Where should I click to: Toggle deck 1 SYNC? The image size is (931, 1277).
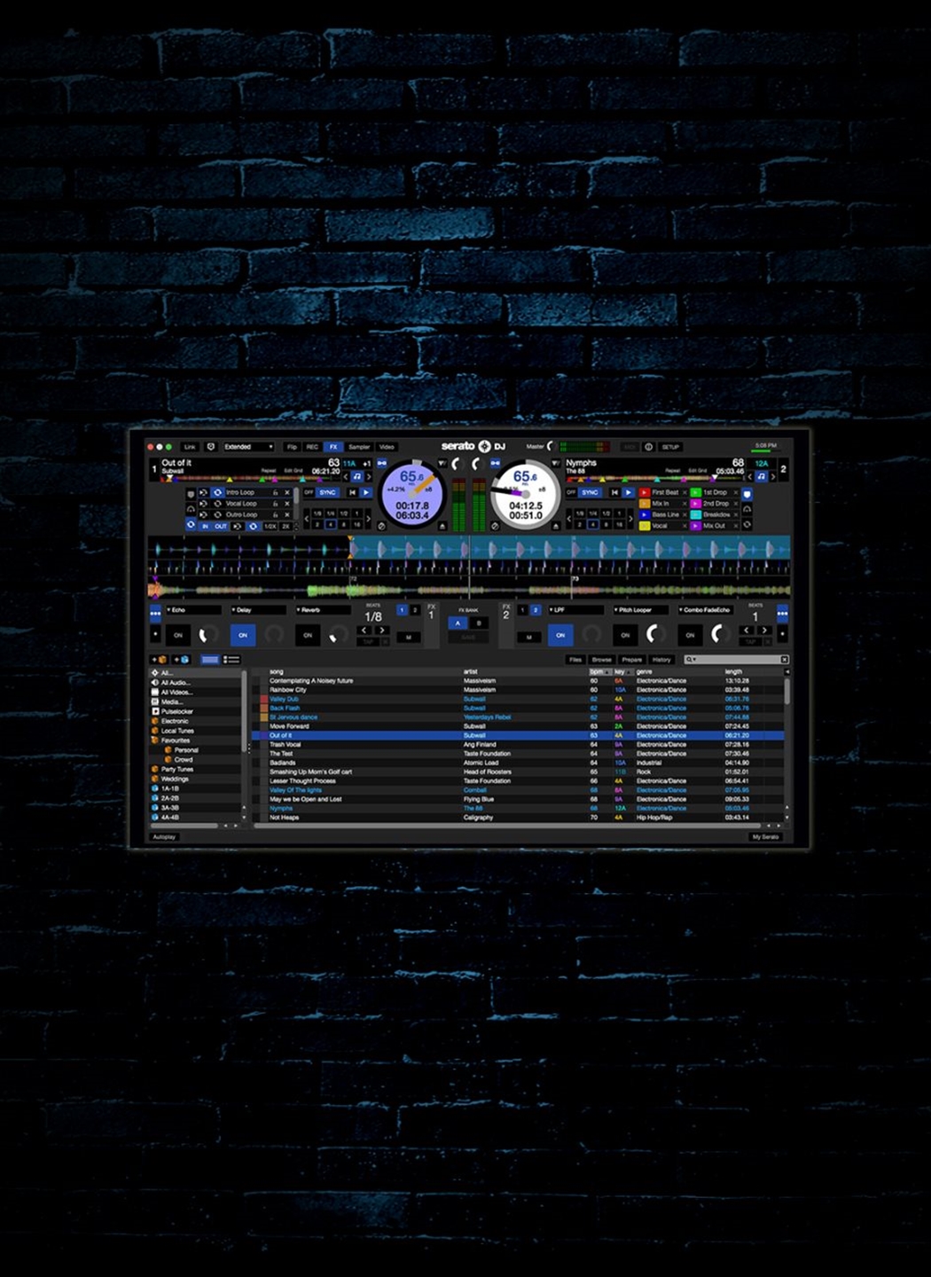[327, 492]
